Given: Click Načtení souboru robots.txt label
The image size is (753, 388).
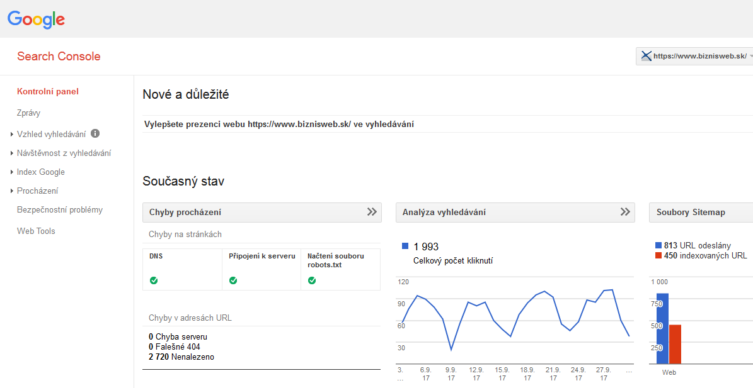Looking at the screenshot, I should pos(336,260).
